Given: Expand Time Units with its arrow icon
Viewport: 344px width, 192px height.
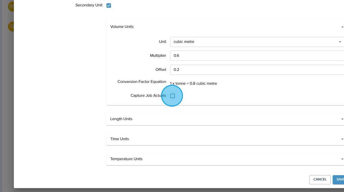Looking at the screenshot, I should coord(342,139).
